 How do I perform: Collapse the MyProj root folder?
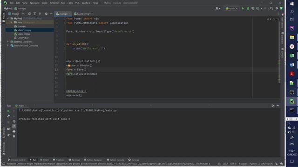[x=8, y=19]
